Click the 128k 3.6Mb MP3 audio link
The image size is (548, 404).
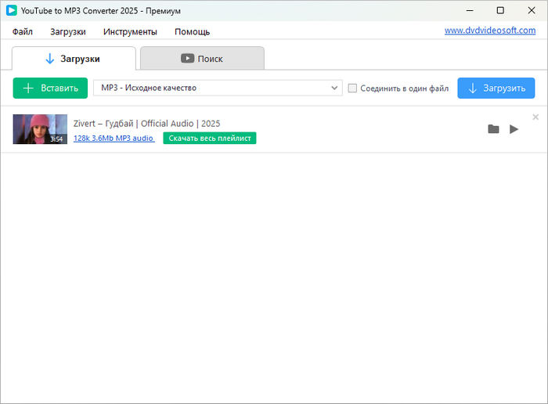114,138
